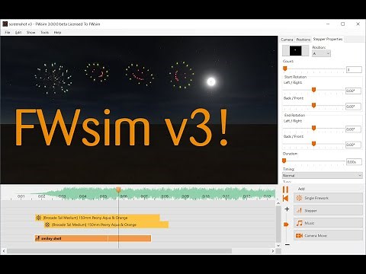This screenshot has height=274, width=366.
Task: Click the Start Rotation Back / Front value field
Action: pos(353,107)
